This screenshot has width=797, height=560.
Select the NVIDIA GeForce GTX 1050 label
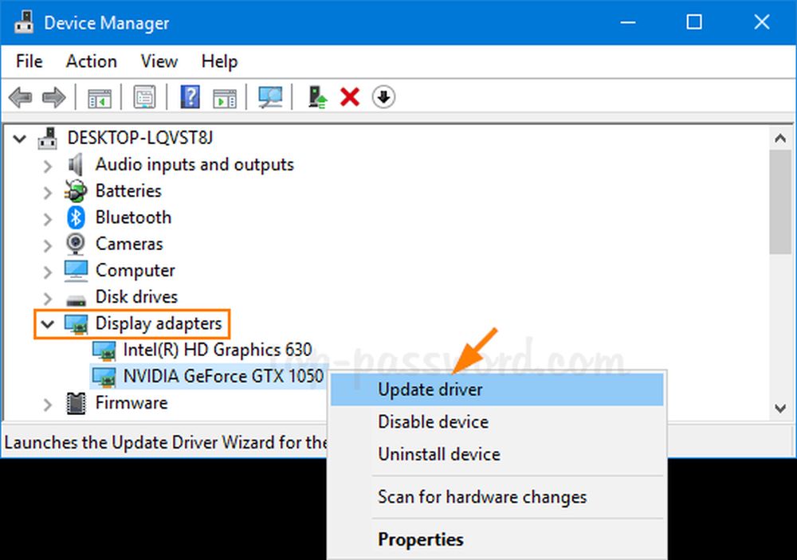pyautogui.click(x=223, y=377)
